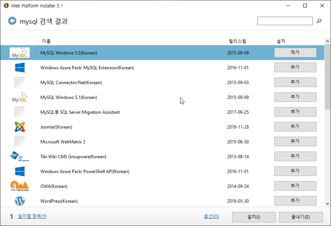Click the blue back arrow icon
331x226 pixels.
(x=12, y=21)
